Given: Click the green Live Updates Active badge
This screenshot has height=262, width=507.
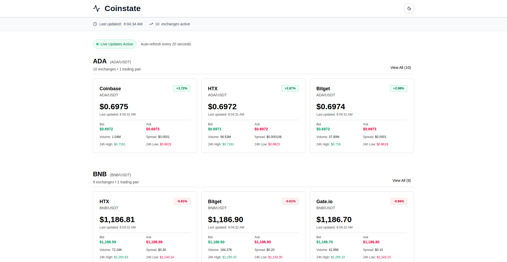Looking at the screenshot, I should coord(115,44).
